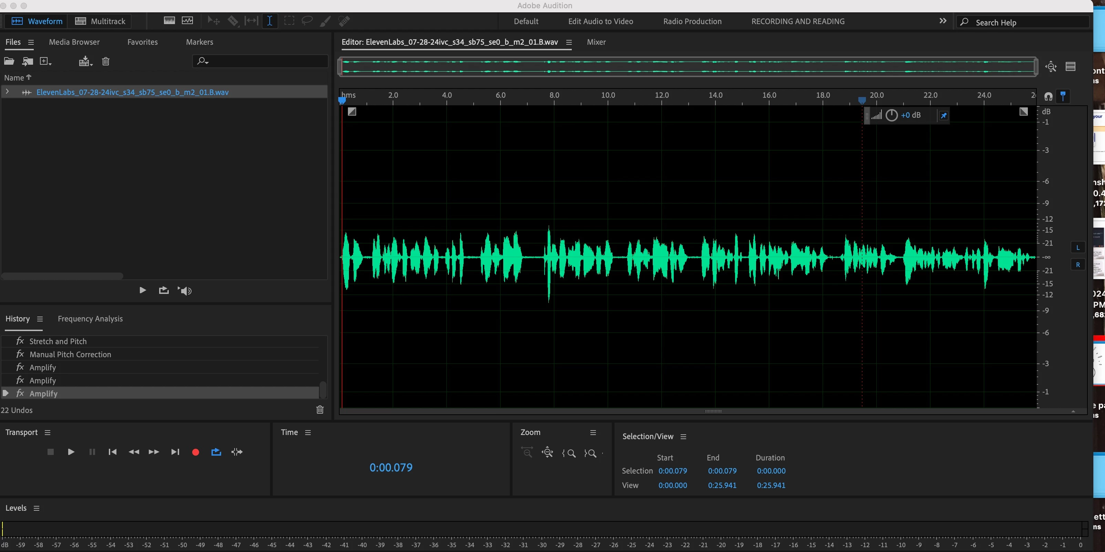Open the Frequency Analysis tab
This screenshot has width=1105, height=552.
(90, 319)
